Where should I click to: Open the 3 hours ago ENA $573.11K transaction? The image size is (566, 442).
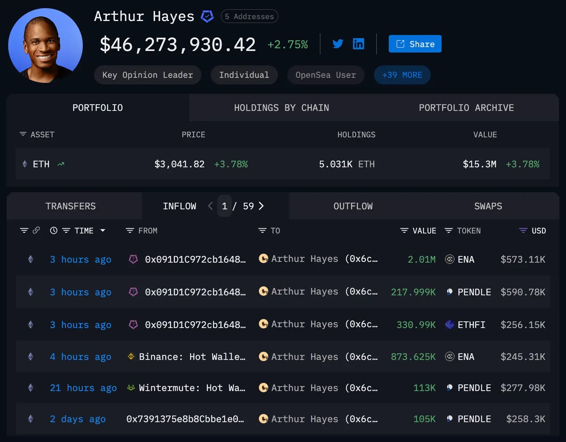[x=80, y=260]
